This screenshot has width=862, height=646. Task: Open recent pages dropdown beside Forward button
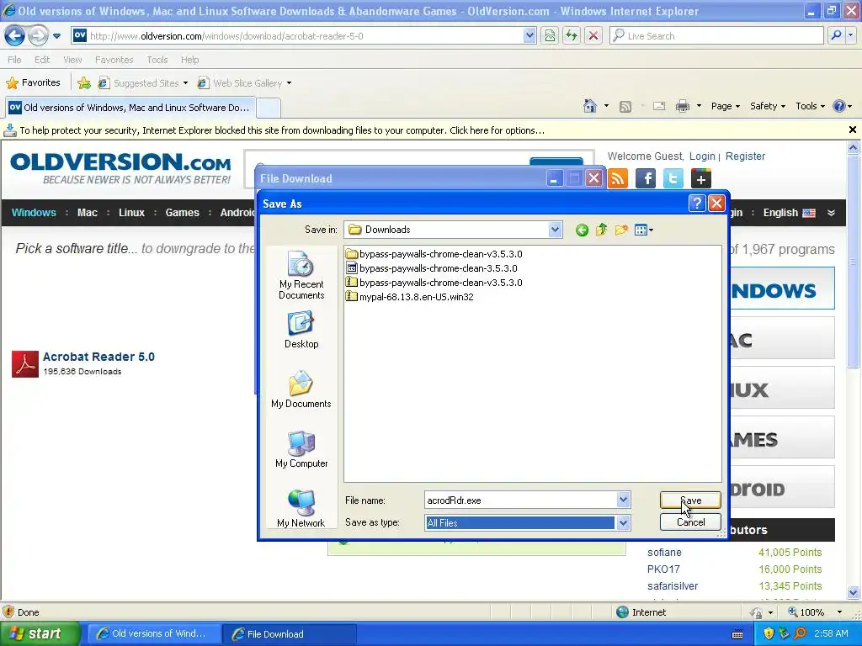(56, 36)
